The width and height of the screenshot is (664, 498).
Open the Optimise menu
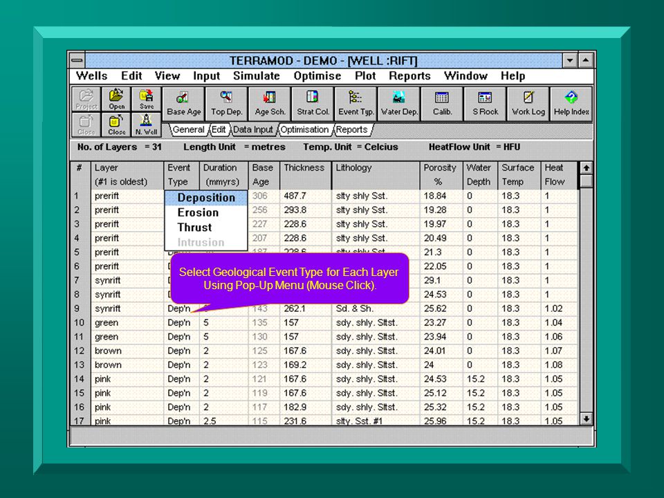(x=317, y=76)
